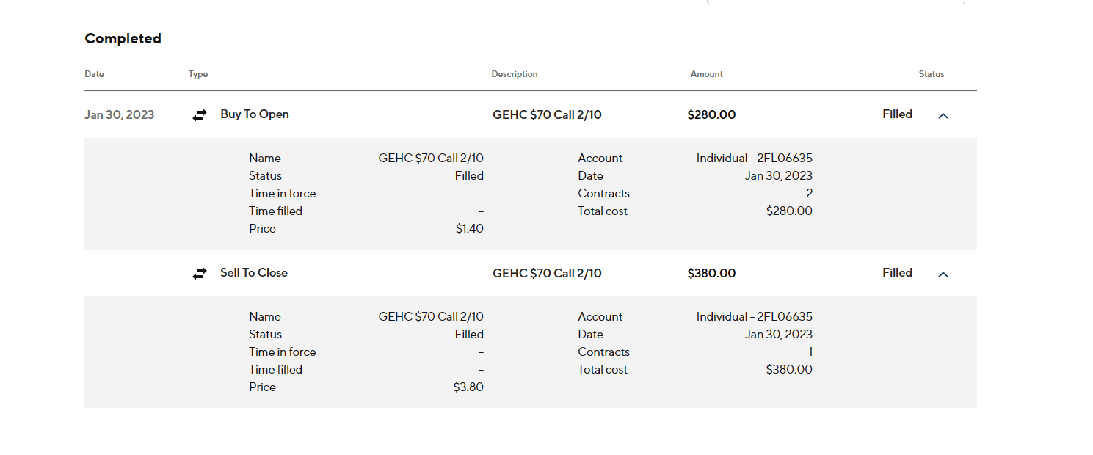Click Filled status on the Buy To Open row
The width and height of the screenshot is (1093, 455).
pos(897,114)
